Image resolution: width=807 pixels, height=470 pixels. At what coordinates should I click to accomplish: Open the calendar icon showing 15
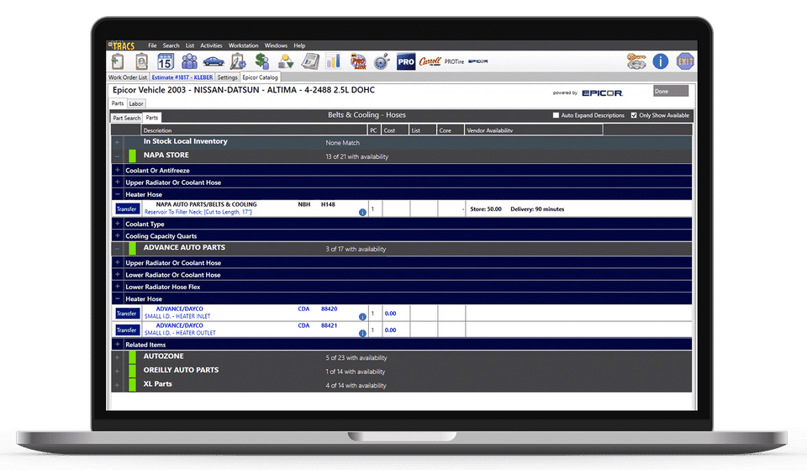pos(165,61)
